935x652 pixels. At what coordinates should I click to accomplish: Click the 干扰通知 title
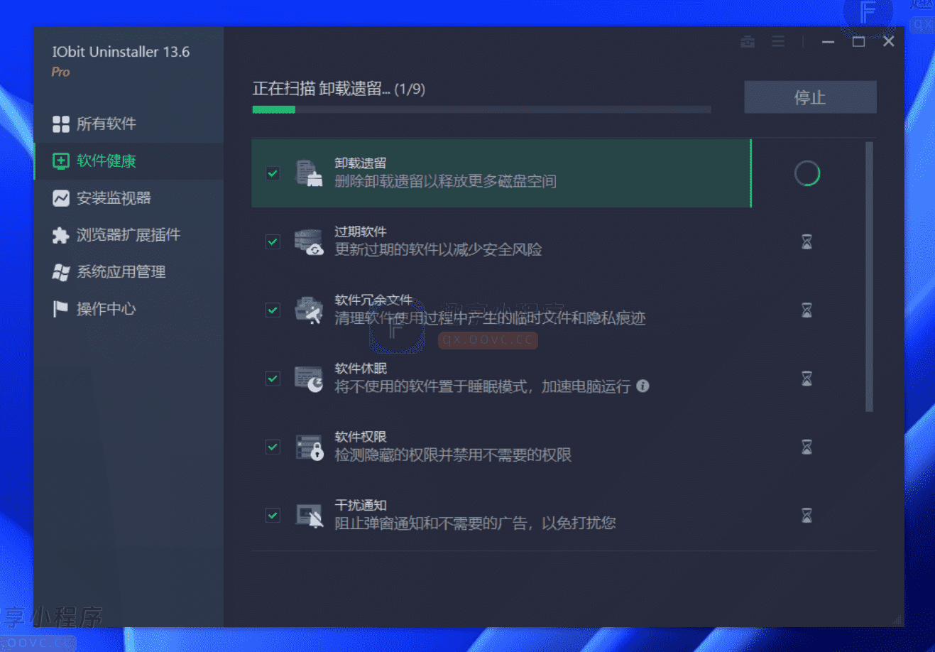click(361, 505)
